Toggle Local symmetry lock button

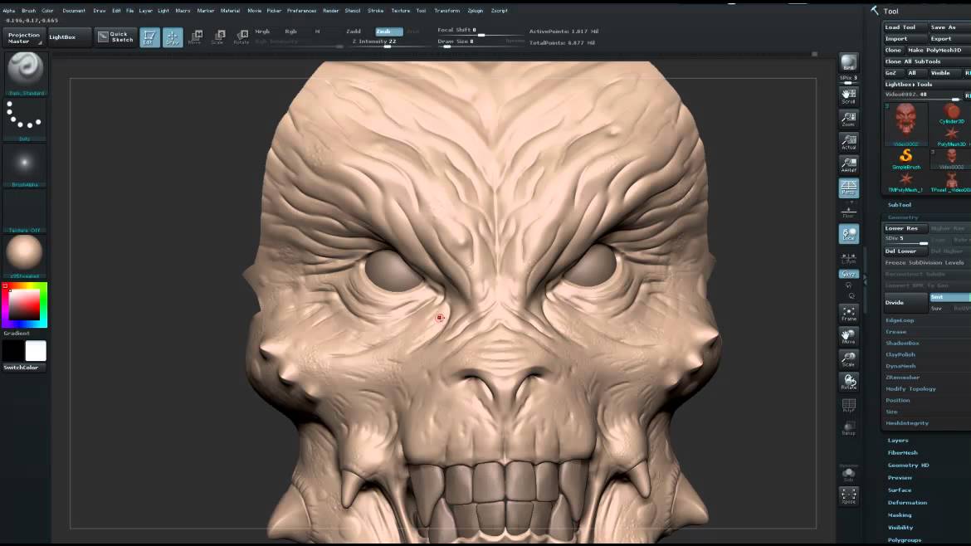click(848, 234)
